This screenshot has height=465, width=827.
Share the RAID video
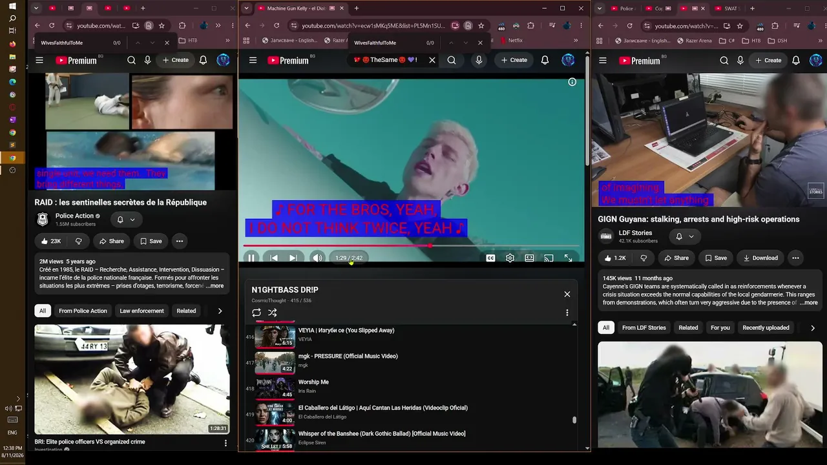click(111, 241)
